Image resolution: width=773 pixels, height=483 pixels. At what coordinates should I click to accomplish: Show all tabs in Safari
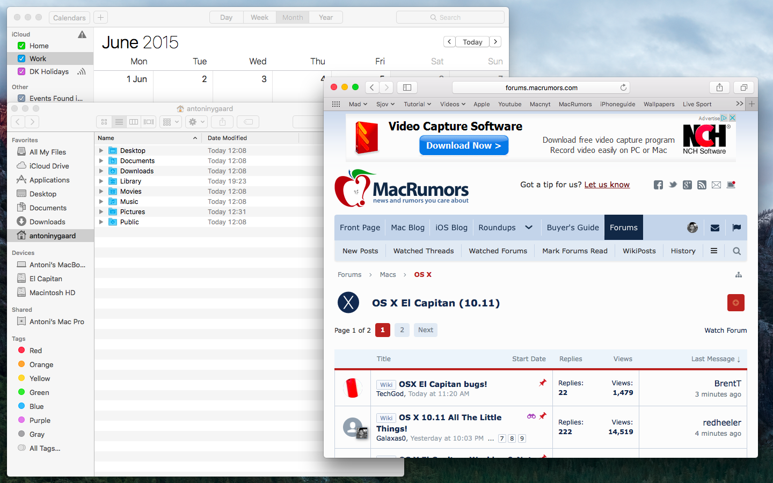(743, 87)
